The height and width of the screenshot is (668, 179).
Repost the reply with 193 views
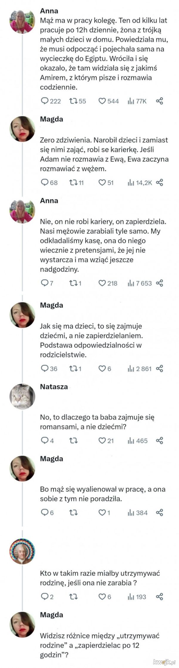(x=73, y=597)
